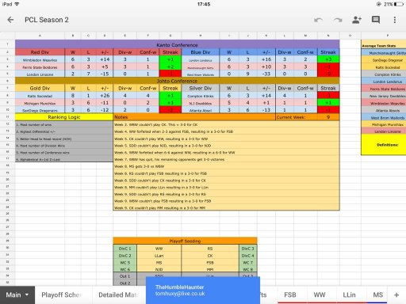Select the yellow Ranking Logic cell
406x304 pixels.
tap(64, 117)
